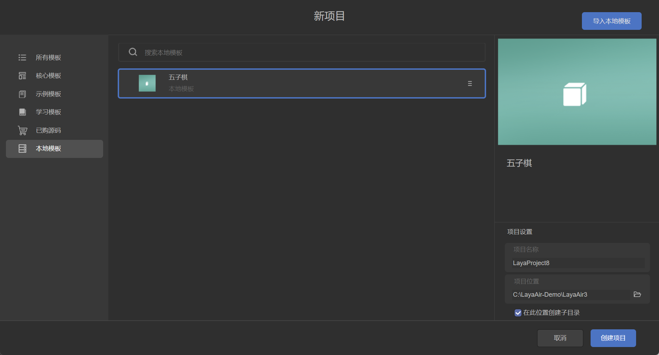Click the Example Templates document icon
Image resolution: width=659 pixels, height=355 pixels.
[22, 94]
